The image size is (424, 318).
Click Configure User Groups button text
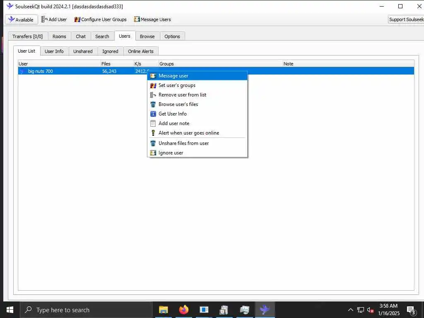click(x=104, y=19)
